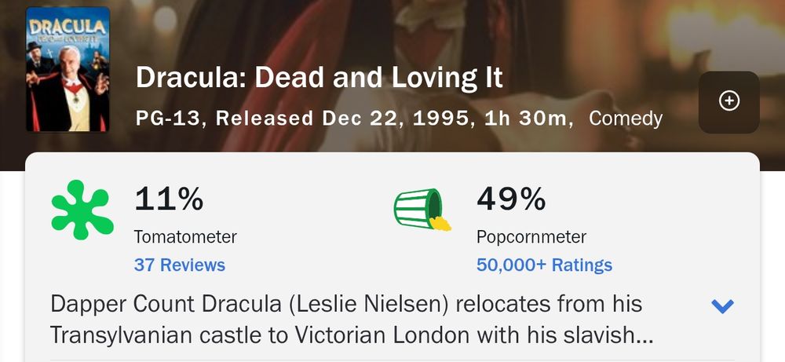Screen dimensions: 785x362
Task: Click the Dracula movie poster thumbnail
Action: tap(68, 69)
